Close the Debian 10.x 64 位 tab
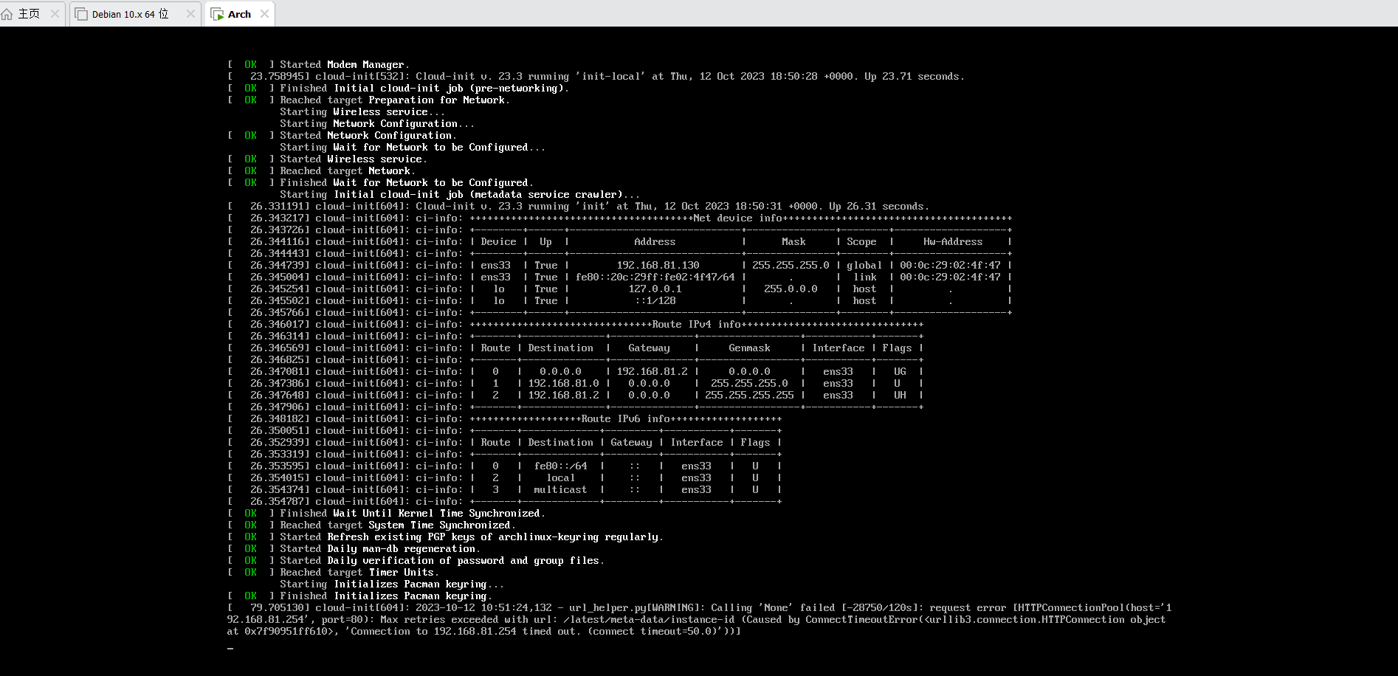The height and width of the screenshot is (676, 1398). 190,14
